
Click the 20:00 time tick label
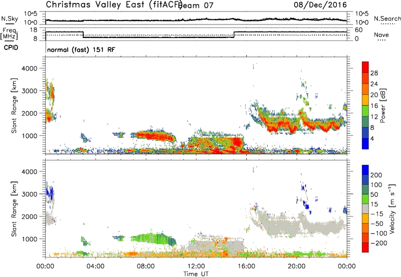(x=297, y=266)
